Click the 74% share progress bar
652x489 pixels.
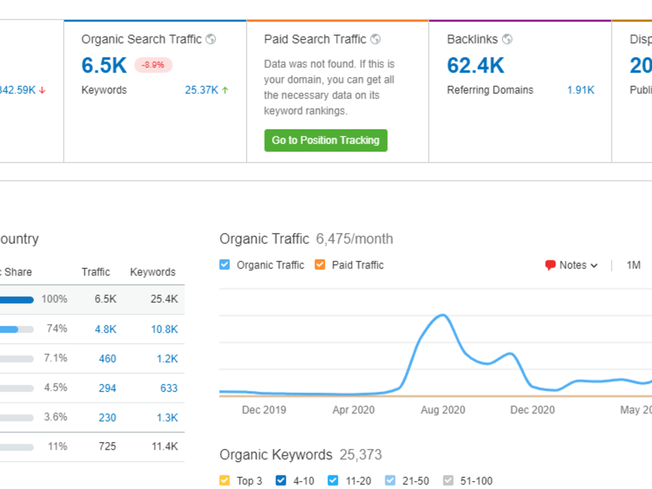click(17, 329)
